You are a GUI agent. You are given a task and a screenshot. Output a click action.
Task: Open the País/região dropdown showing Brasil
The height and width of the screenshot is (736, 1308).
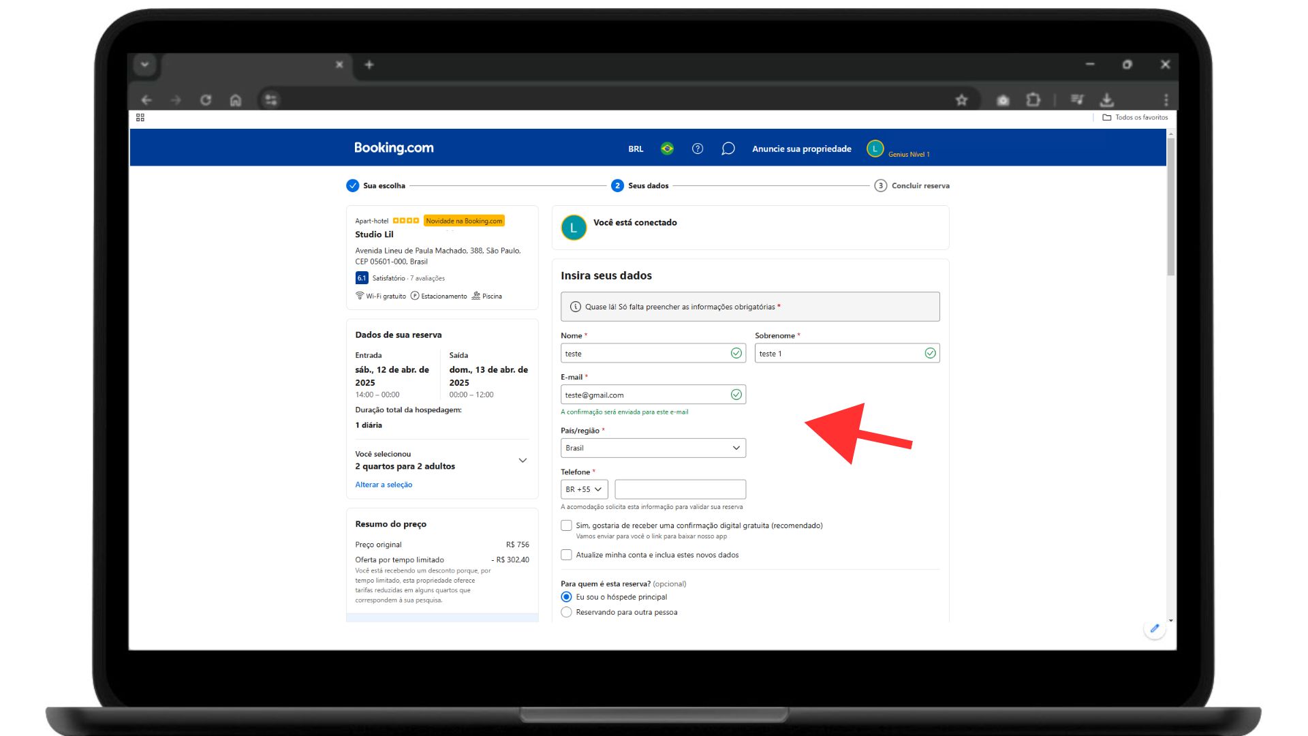653,448
